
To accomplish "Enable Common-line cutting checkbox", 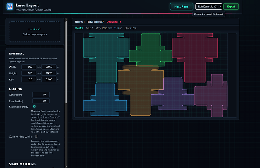I will (36, 136).
